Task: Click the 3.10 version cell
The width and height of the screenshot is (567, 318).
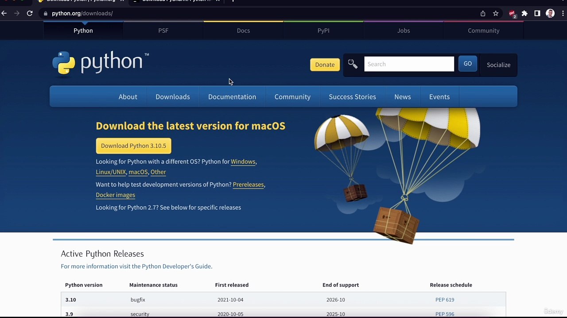Action: [71, 300]
